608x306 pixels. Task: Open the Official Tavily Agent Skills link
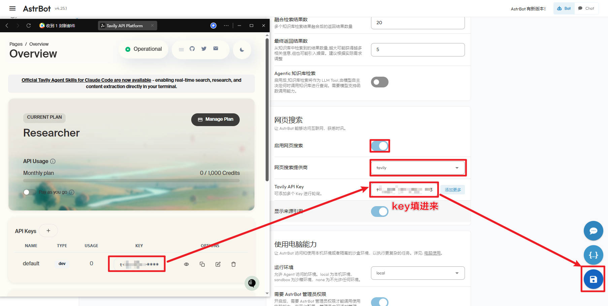pyautogui.click(x=86, y=80)
